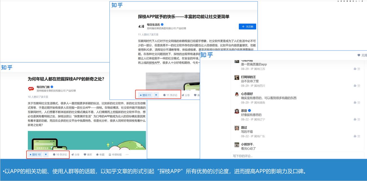Viewport: 367px width, 181px height.
Task: Upvote the article with 赞同 11
Action: (x=145, y=95)
